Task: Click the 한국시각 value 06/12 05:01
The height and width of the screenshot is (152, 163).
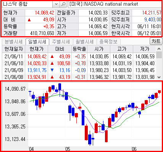Action: pos(149,33)
